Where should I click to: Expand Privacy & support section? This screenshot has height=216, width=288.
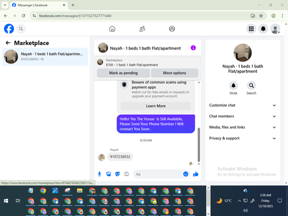[x=242, y=138]
